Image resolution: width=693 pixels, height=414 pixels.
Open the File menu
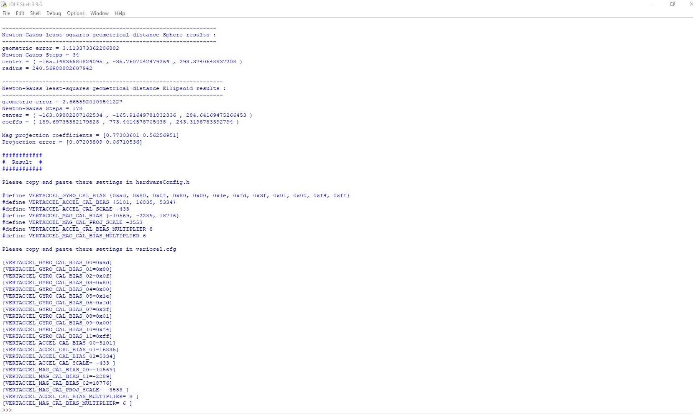[6, 13]
